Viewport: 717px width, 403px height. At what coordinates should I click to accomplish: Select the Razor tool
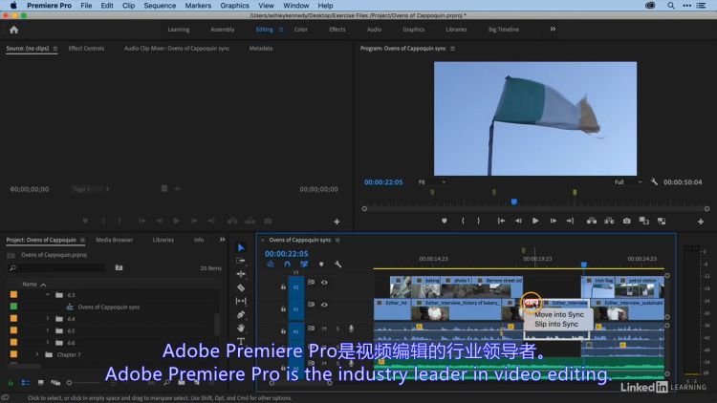(241, 287)
